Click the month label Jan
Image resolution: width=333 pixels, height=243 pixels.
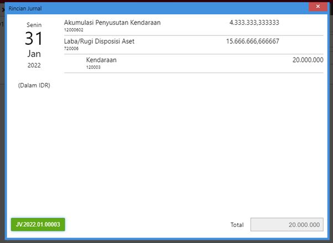pyautogui.click(x=34, y=54)
